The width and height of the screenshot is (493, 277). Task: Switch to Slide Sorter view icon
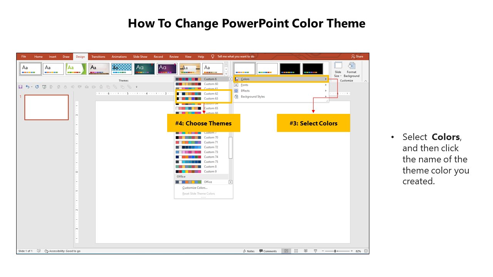[296, 251]
